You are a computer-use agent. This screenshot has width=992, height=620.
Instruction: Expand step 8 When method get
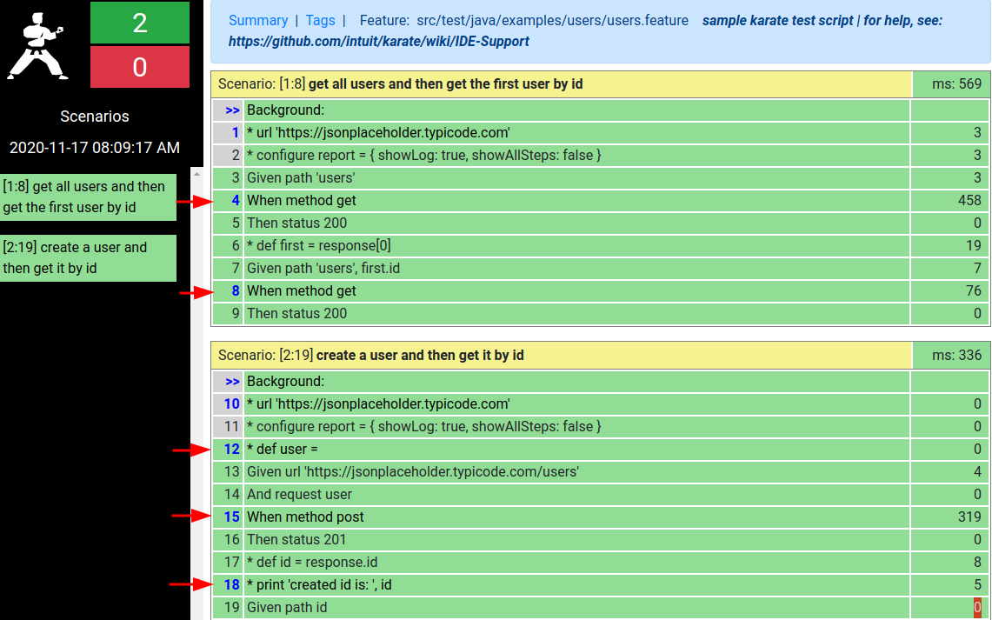click(301, 291)
